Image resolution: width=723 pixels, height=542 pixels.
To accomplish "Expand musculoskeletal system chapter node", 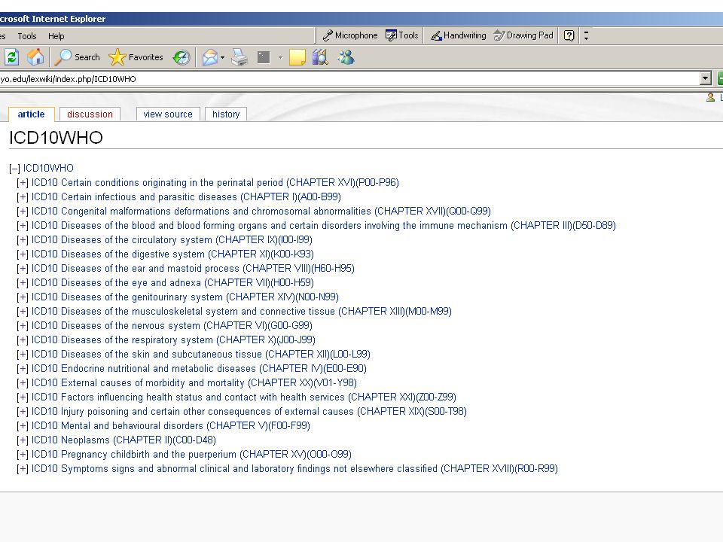I will point(23,312).
